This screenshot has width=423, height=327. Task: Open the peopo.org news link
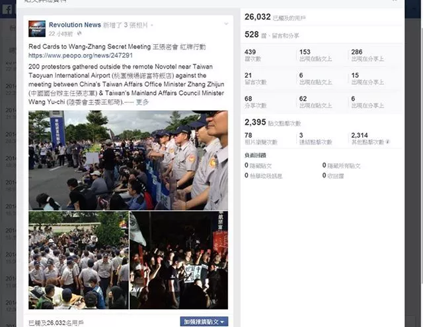[x=81, y=55]
